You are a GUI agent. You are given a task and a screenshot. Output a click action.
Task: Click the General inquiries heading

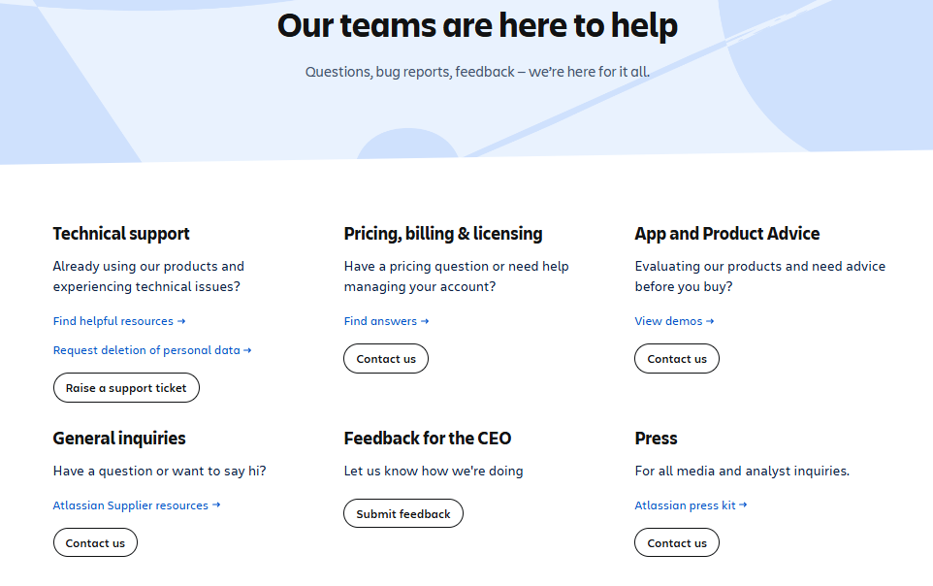point(119,439)
